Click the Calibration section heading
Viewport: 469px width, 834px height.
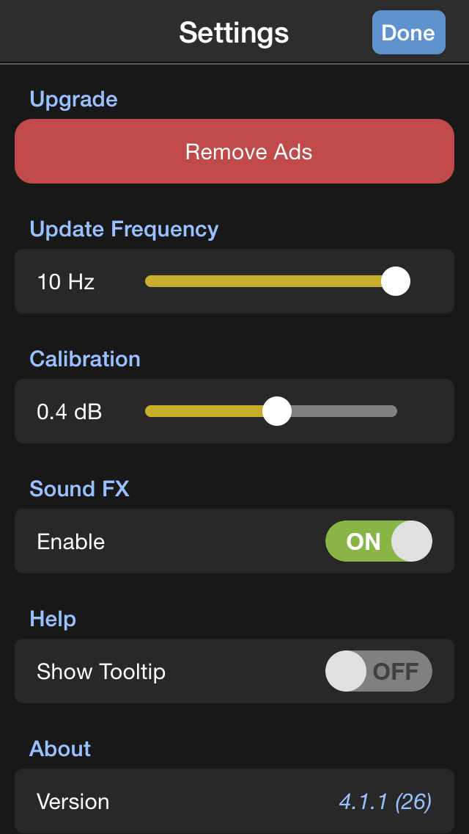tap(84, 359)
